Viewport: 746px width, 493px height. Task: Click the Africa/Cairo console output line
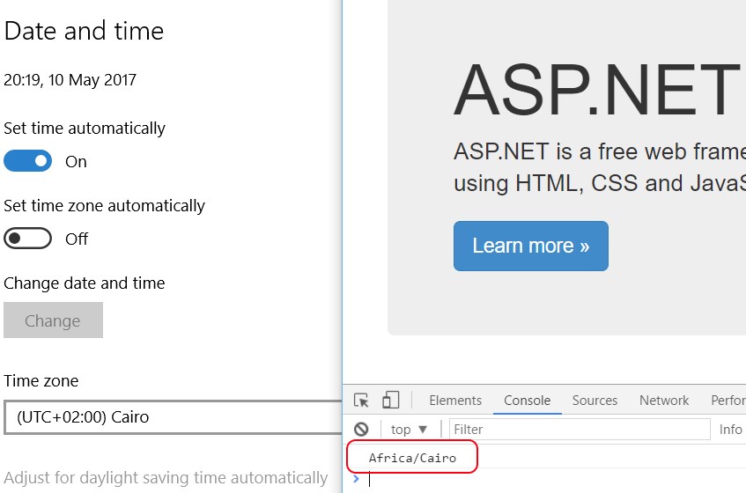point(412,458)
